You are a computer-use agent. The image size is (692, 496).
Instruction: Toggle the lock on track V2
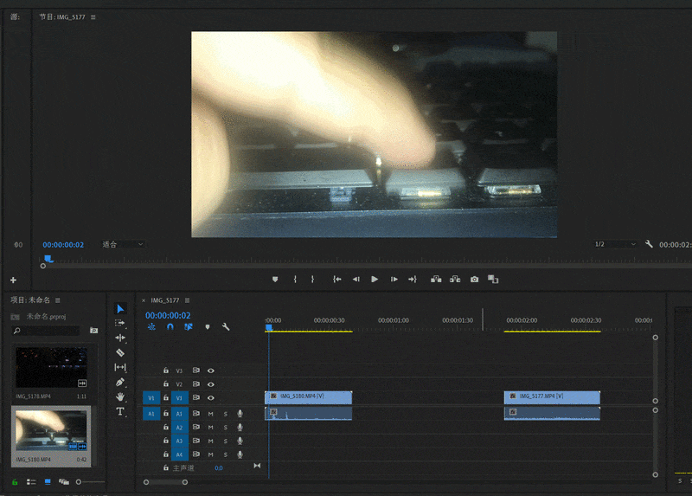(x=166, y=384)
